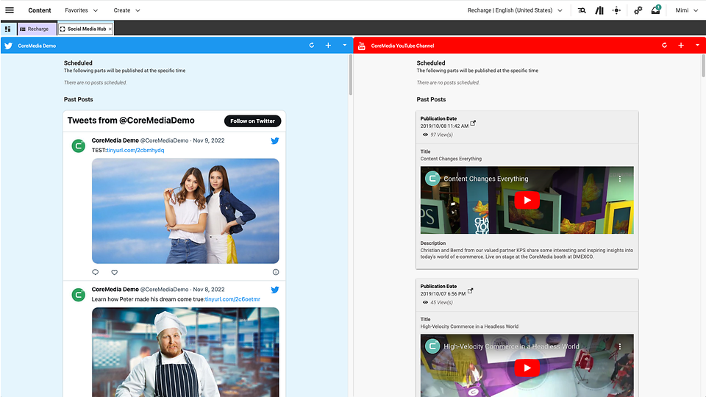Add a new post to CoreMedia Demo Twitter

click(328, 45)
